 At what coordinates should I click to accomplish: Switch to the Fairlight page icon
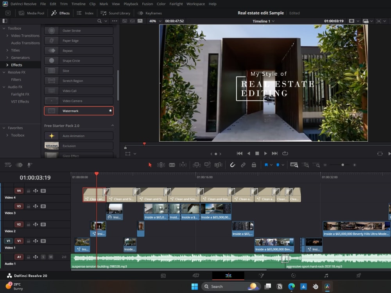click(x=326, y=275)
